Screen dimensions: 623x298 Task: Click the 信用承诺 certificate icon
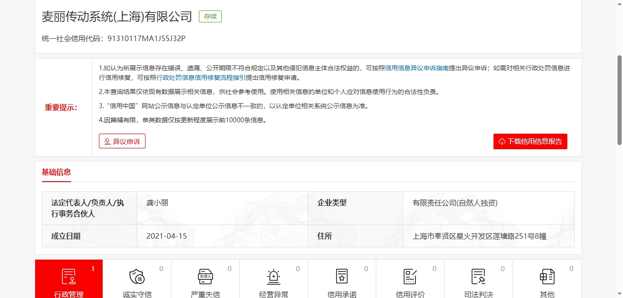point(342,277)
